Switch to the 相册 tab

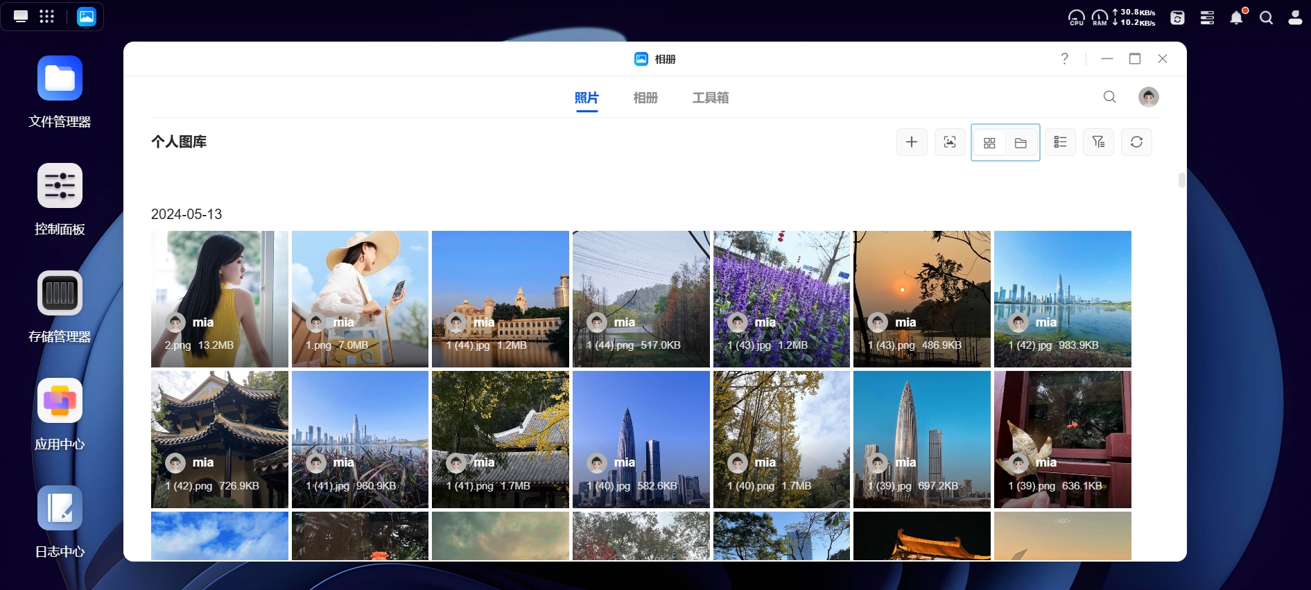(645, 98)
